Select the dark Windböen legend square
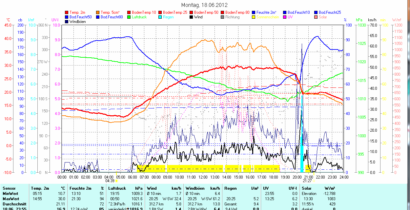Image resolution: width=410 pixels, height=210 pixels. 67,22
